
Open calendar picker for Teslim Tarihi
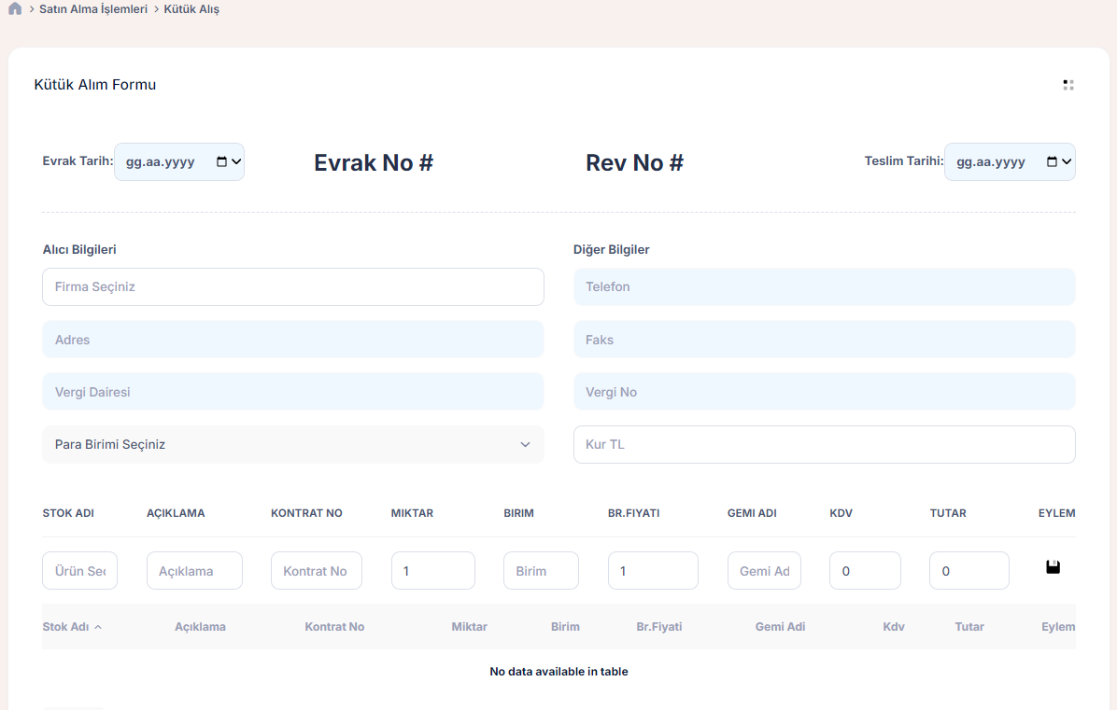(1053, 161)
